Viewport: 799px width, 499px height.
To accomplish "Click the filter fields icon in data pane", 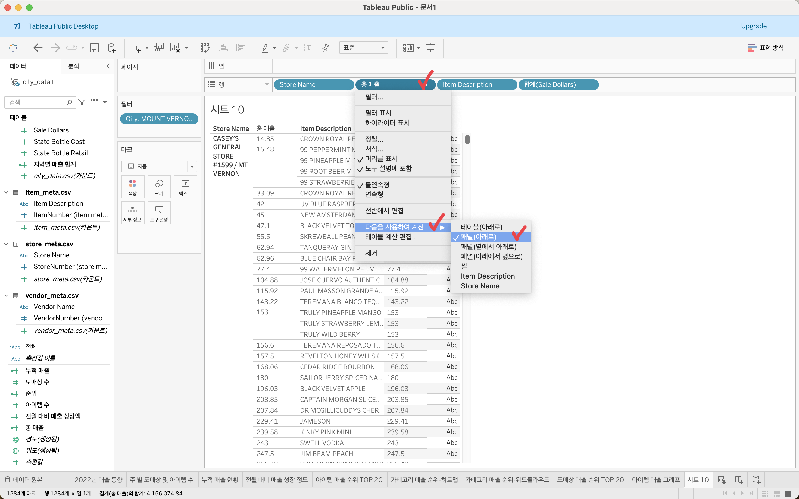I will pos(82,102).
